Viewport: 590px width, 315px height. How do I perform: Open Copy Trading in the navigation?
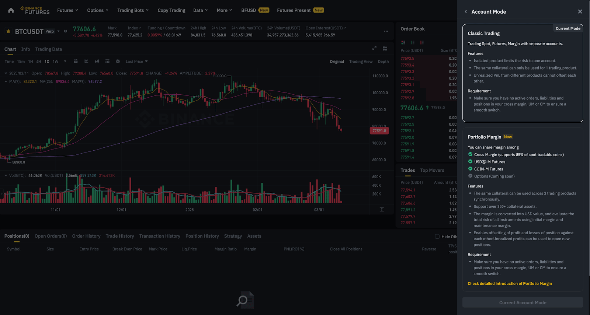tap(171, 10)
